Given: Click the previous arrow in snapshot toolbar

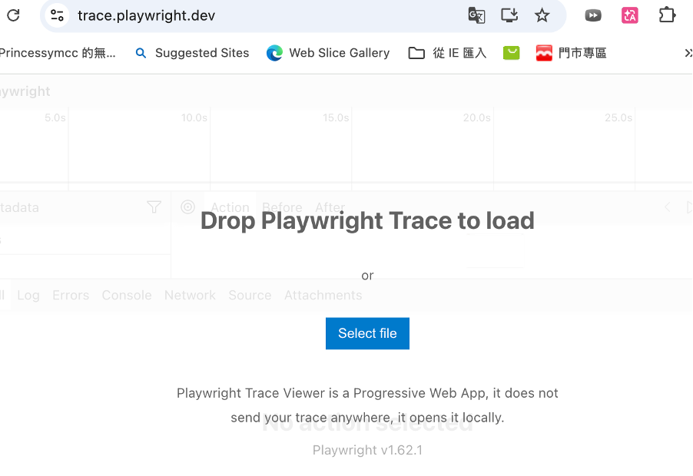Looking at the screenshot, I should coord(668,207).
